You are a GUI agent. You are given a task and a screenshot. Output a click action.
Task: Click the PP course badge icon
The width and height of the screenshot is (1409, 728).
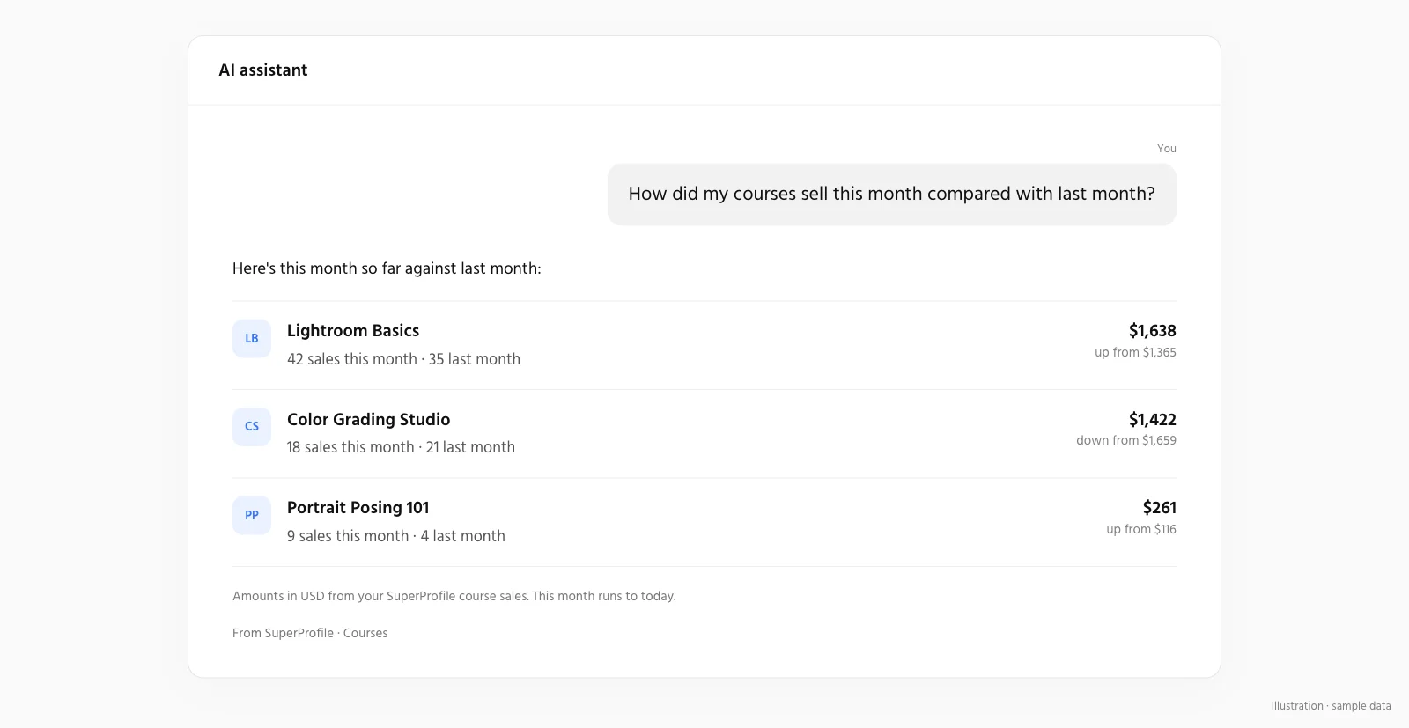click(252, 516)
